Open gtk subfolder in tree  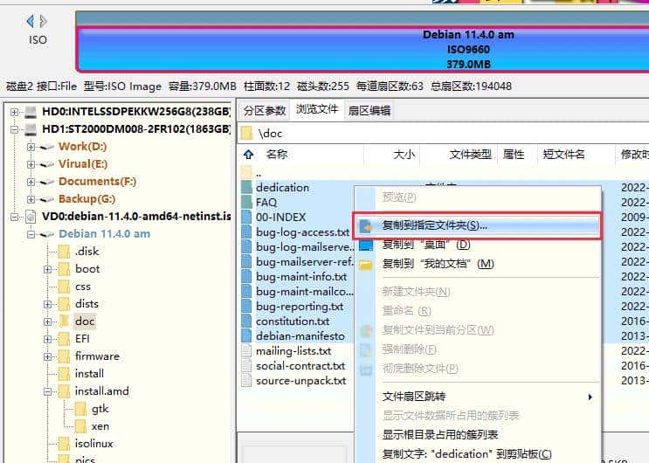click(100, 409)
